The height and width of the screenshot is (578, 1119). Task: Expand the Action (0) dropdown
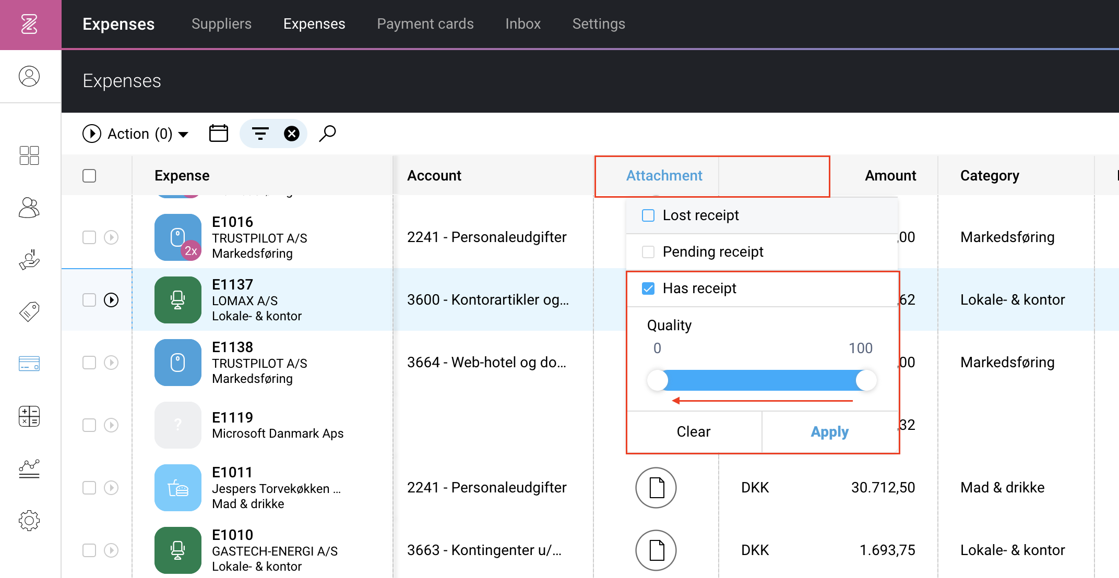[x=135, y=134]
